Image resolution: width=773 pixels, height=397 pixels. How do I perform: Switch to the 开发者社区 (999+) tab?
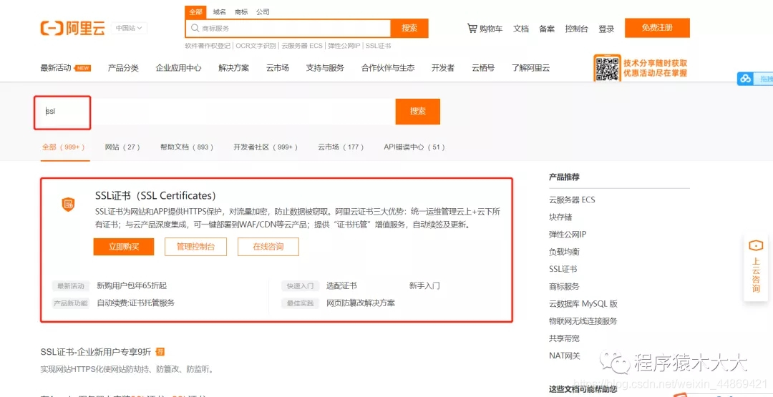(x=266, y=147)
